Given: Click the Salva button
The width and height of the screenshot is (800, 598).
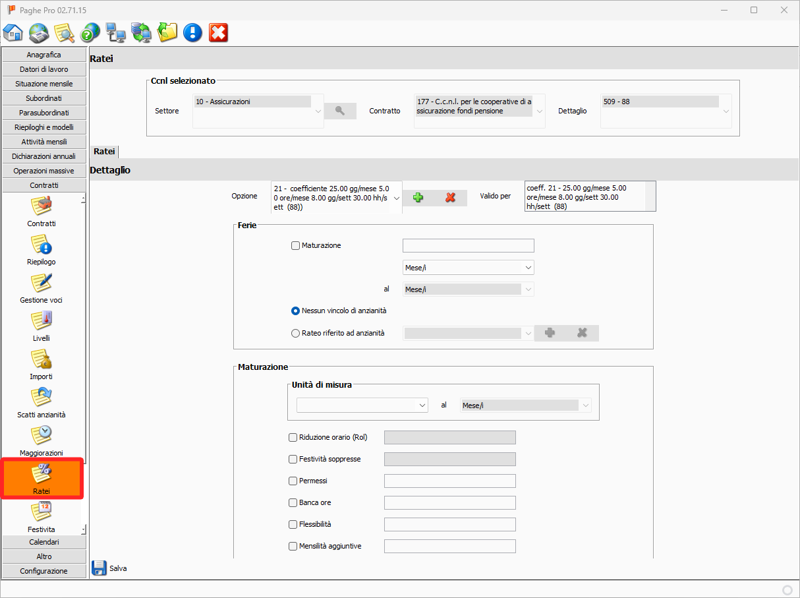Looking at the screenshot, I should point(109,568).
